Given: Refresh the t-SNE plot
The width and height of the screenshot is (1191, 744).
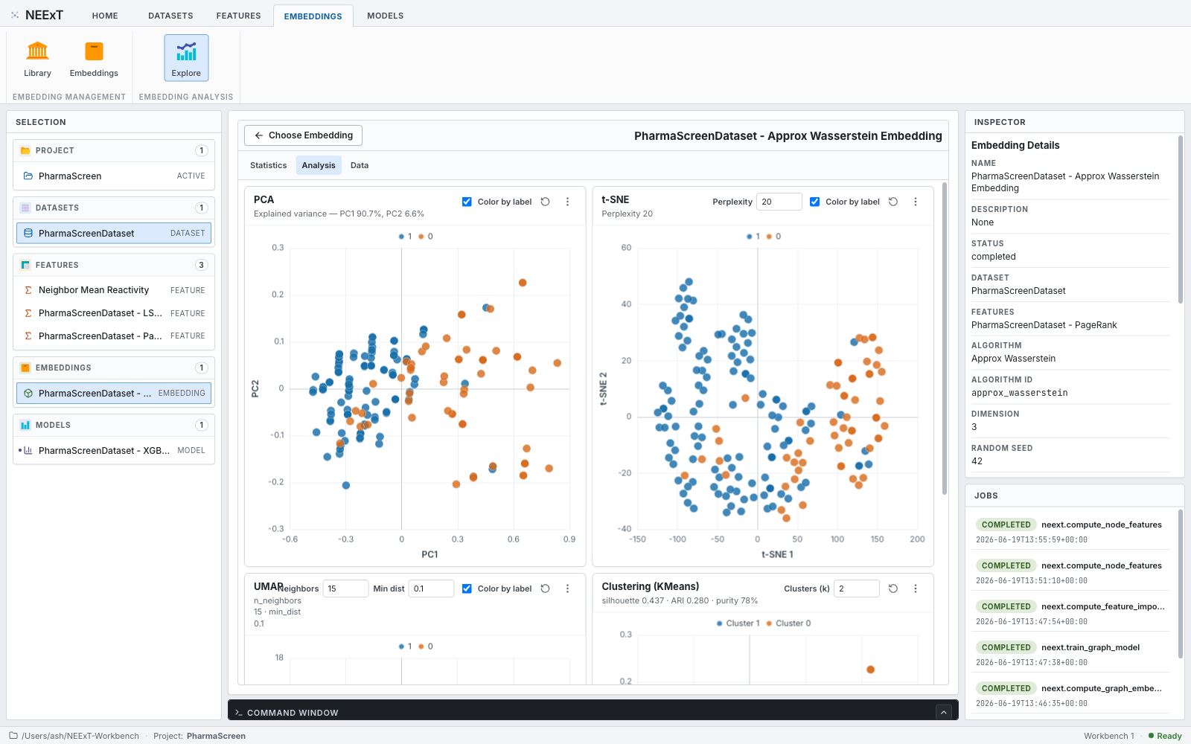Looking at the screenshot, I should [x=893, y=202].
